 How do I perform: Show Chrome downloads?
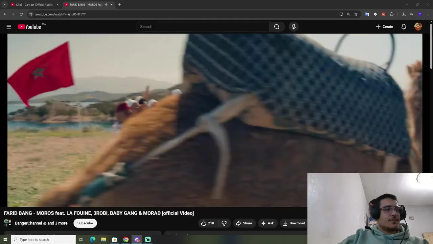404,14
